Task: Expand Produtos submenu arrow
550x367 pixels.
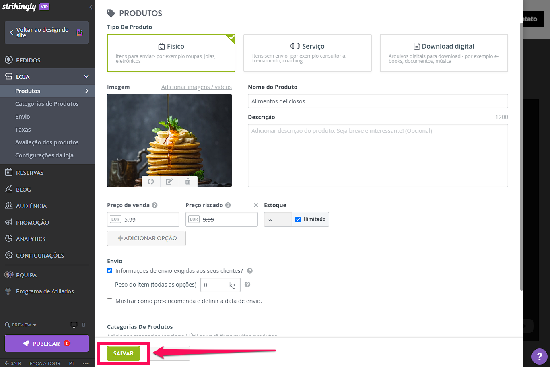Action: click(87, 91)
